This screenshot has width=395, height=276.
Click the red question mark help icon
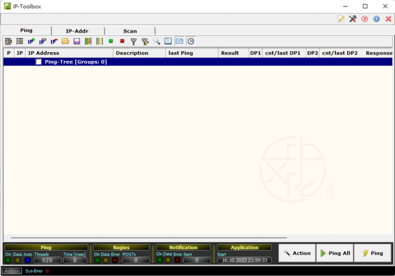(x=365, y=19)
